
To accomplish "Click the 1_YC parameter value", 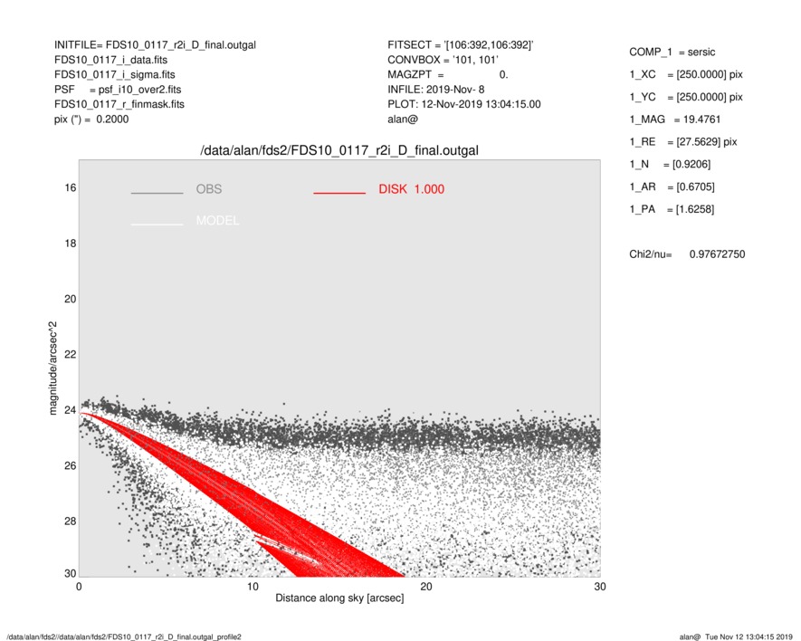I will [710, 97].
